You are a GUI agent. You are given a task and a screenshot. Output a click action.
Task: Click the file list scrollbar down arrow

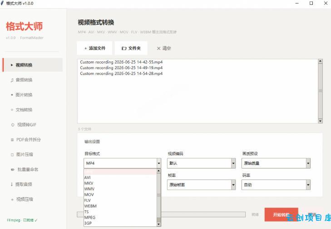point(320,121)
